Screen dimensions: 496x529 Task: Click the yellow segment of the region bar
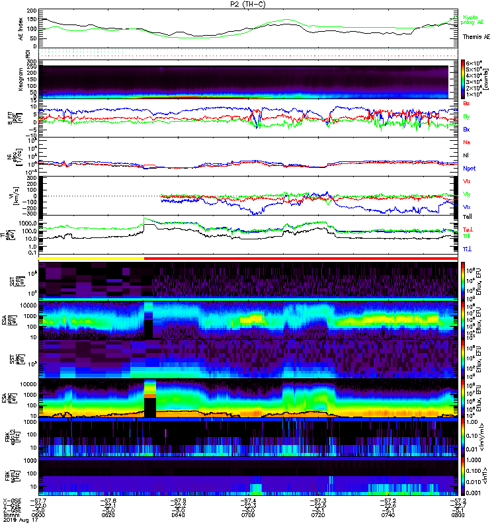click(91, 259)
